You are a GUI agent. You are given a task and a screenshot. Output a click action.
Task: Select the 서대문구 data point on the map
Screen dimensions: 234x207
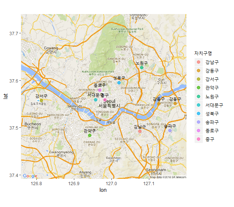(x=96, y=100)
